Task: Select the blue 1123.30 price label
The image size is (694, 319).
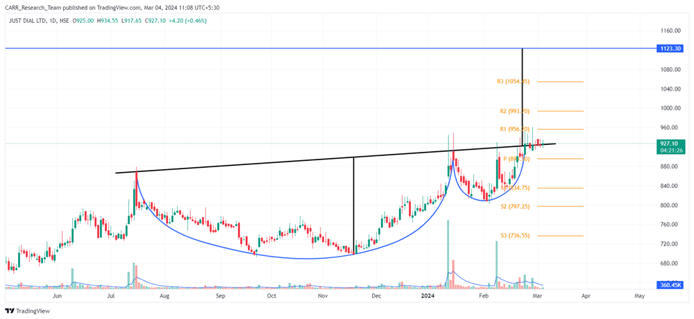Action: pyautogui.click(x=670, y=49)
